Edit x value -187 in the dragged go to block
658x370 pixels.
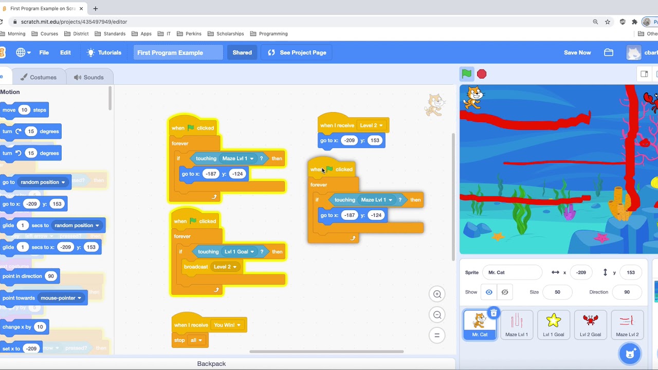pos(350,215)
